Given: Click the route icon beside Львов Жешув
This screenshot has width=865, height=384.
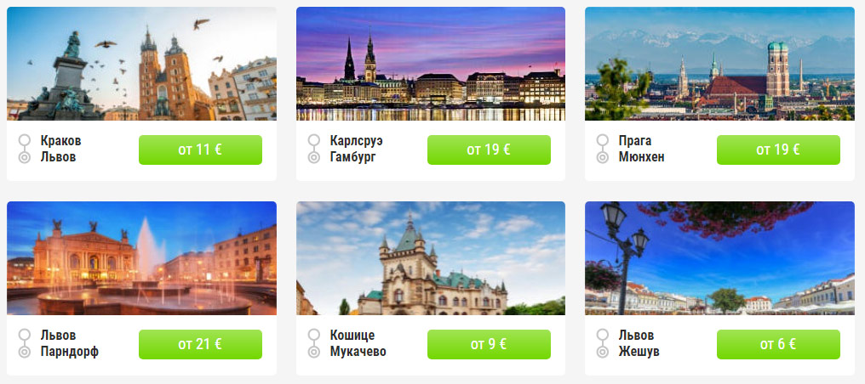Looking at the screenshot, I should (603, 344).
